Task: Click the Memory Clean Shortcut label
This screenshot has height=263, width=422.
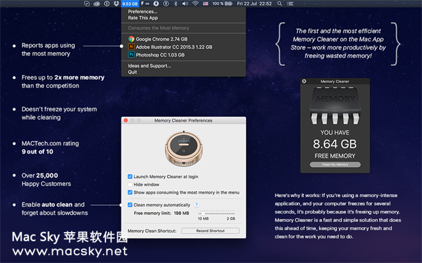Action: (152, 231)
